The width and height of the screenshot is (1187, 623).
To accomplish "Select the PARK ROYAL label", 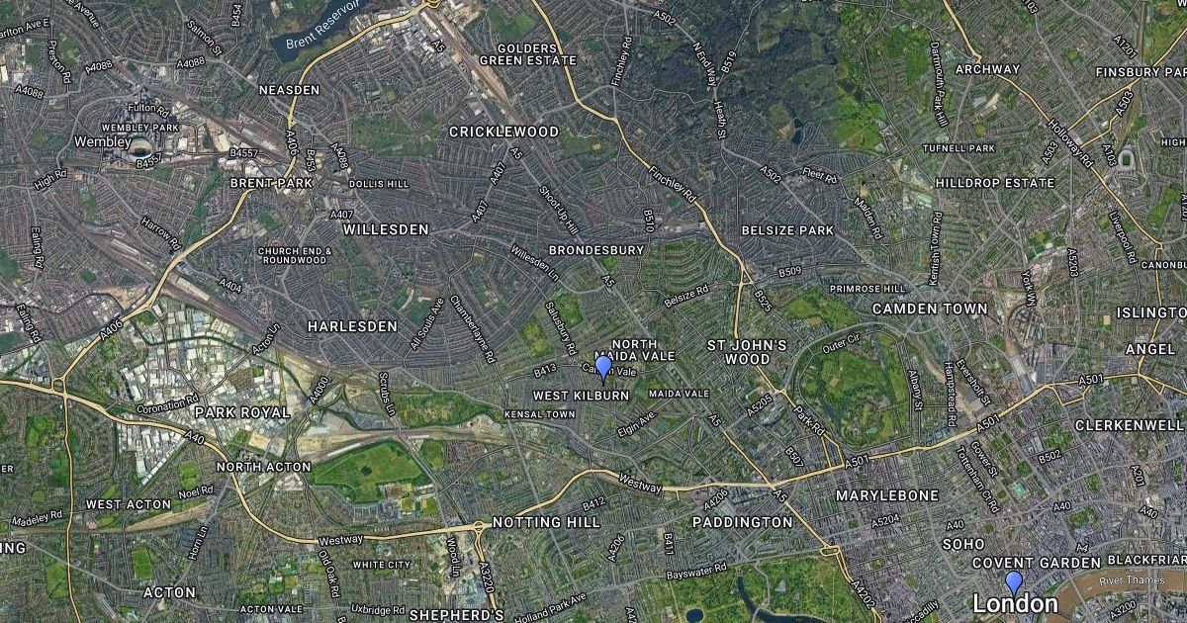I will click(x=242, y=412).
